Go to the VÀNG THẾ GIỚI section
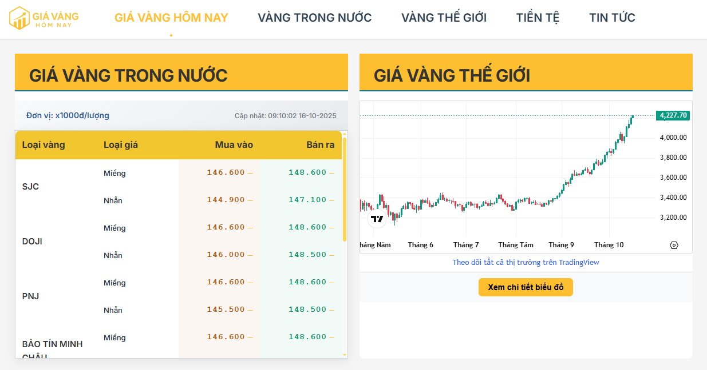 444,18
